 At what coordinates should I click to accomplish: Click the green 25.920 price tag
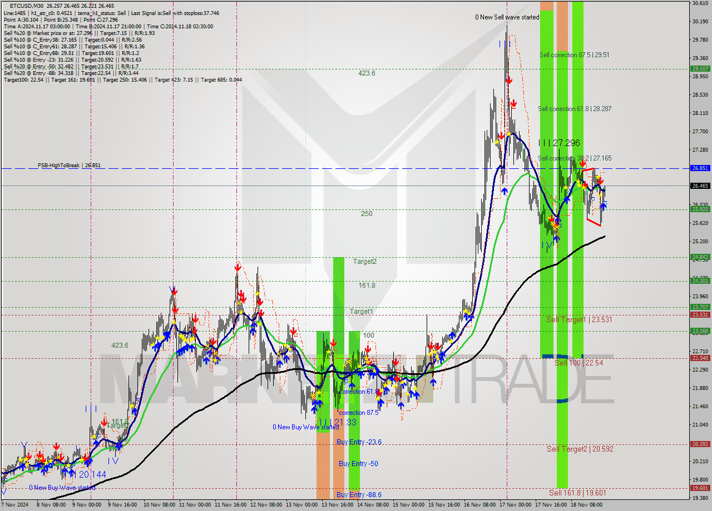pos(700,209)
